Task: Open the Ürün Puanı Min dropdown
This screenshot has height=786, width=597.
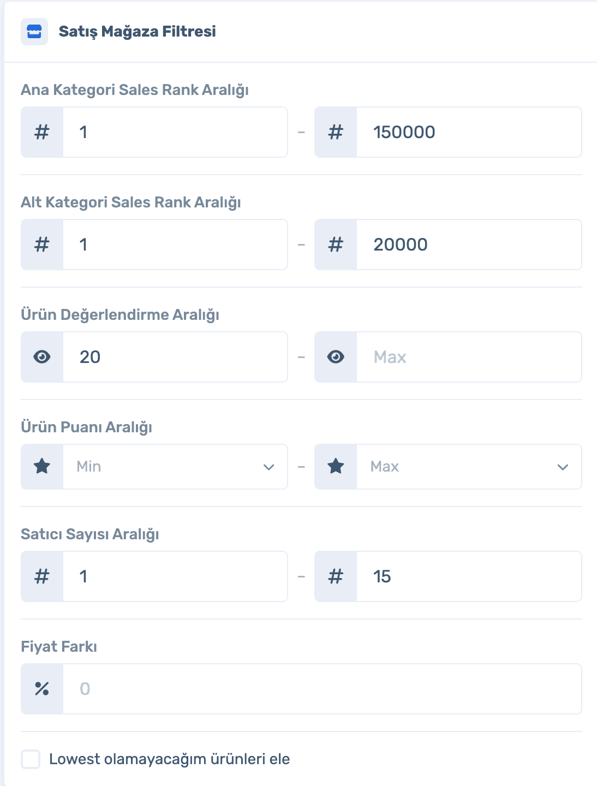Action: (175, 467)
